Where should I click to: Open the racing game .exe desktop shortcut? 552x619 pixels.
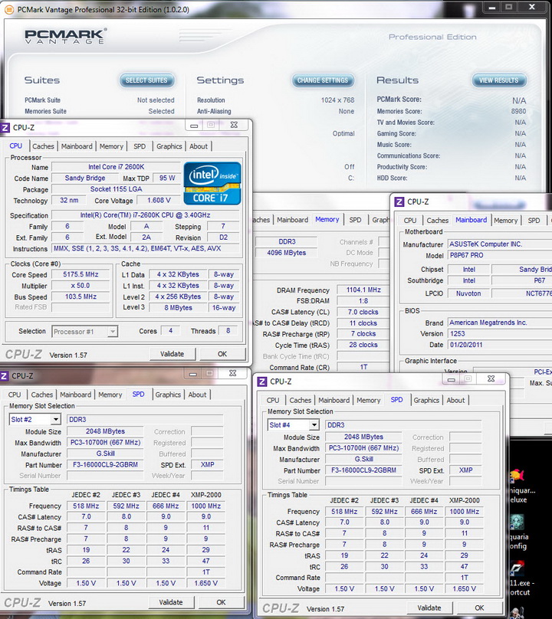click(x=517, y=568)
